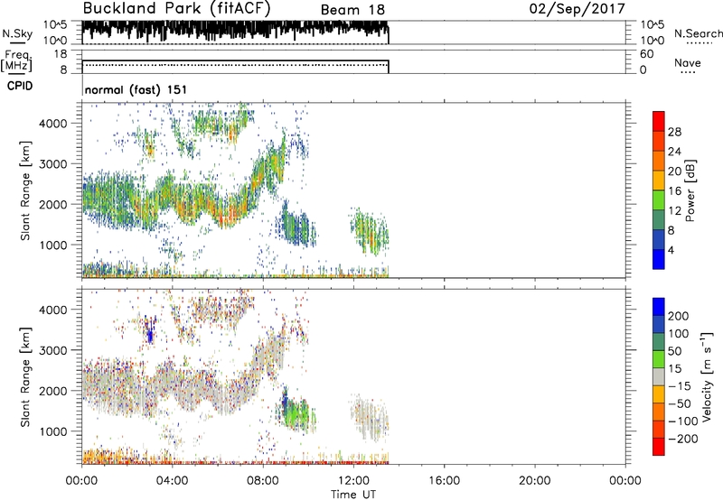Click the "Freq. [MHz]" axis label
The height and width of the screenshot is (500, 723).
point(16,61)
